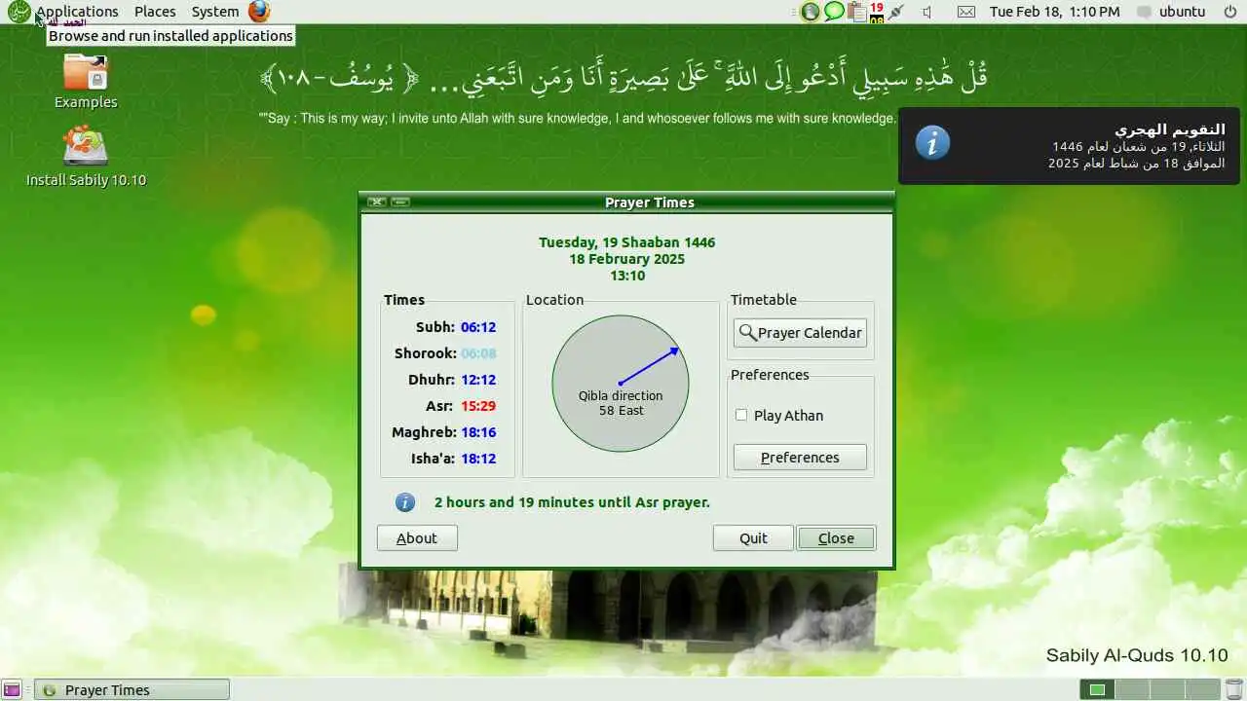Viewport: 1247px width, 701px height.
Task: Click the Asr time 15:29
Action: (478, 406)
